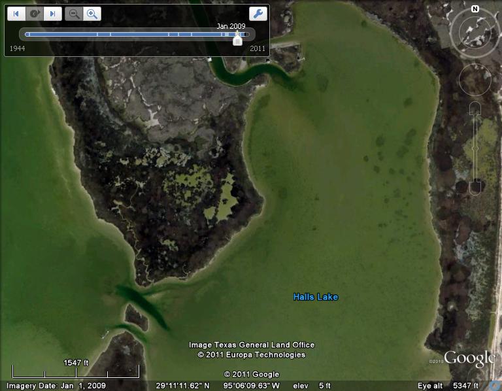The height and width of the screenshot is (391, 502).
Task: Step back to the previous imagery date
Action: [x=16, y=14]
